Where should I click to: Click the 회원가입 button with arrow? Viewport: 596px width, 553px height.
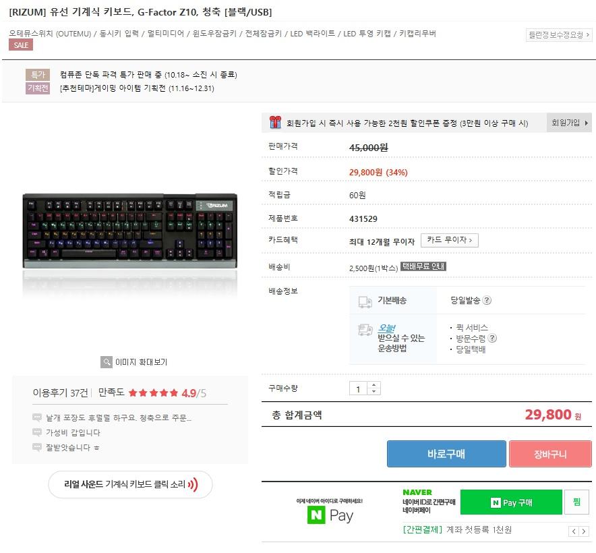(x=569, y=123)
